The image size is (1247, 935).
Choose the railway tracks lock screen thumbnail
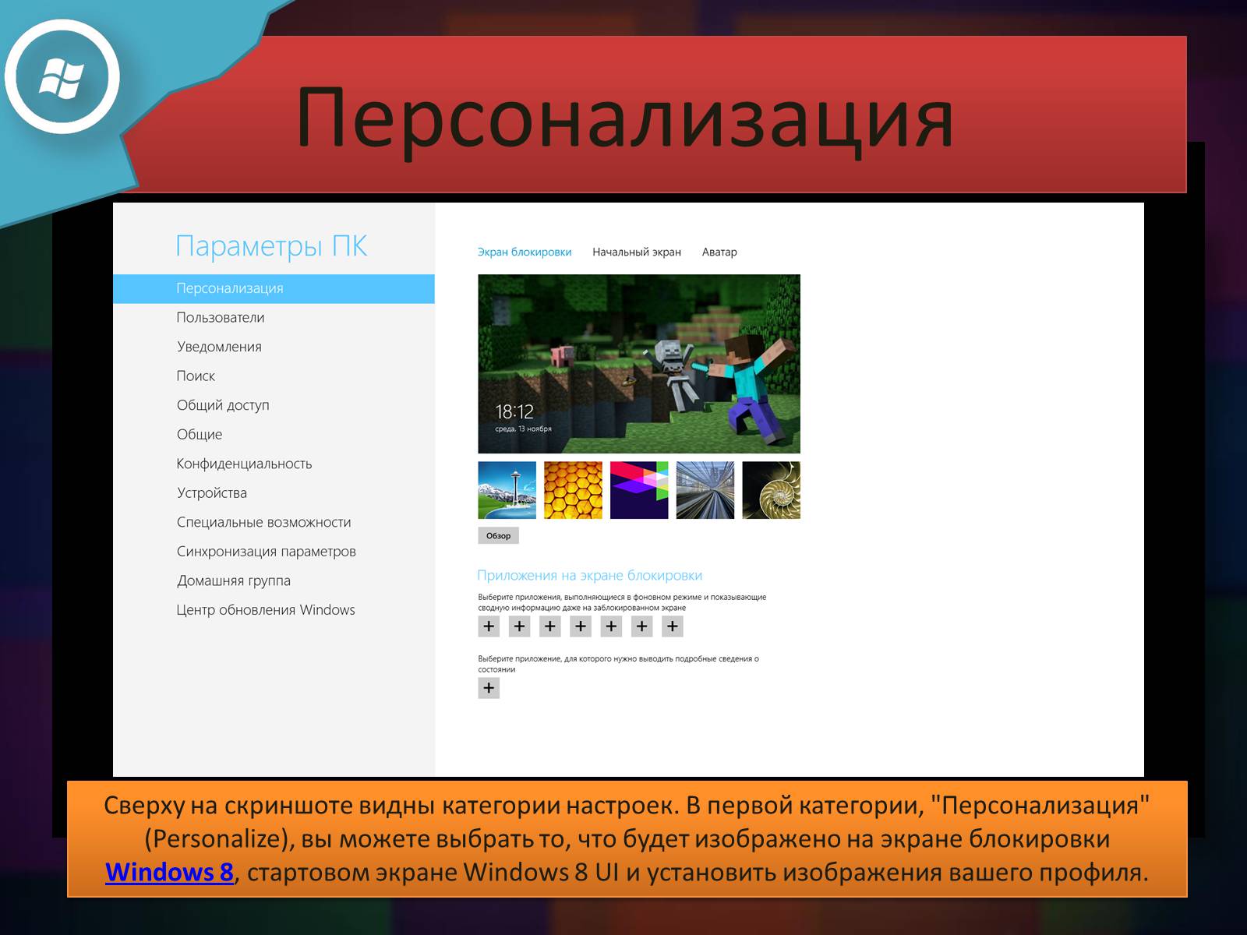click(x=705, y=490)
